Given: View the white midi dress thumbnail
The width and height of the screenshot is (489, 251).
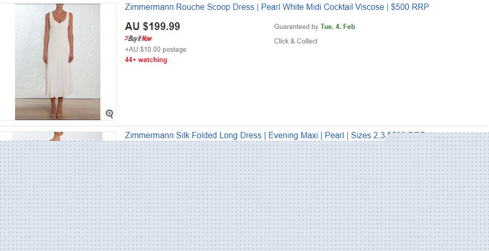Looking at the screenshot, I should pos(58,62).
